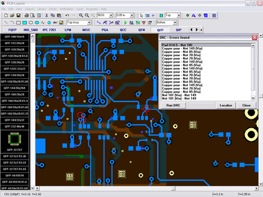
Task: Open print preview
Action: pyautogui.click(x=33, y=16)
